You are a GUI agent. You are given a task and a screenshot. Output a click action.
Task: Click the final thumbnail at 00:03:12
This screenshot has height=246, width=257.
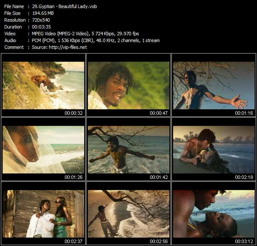click(x=214, y=214)
